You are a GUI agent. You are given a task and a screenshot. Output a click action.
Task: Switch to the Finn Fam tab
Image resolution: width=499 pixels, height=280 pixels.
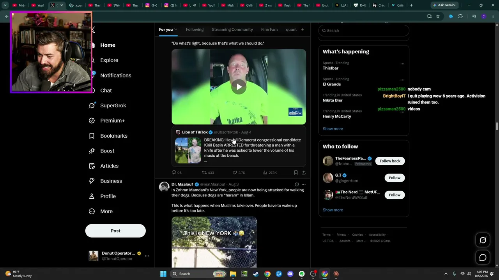tap(269, 30)
